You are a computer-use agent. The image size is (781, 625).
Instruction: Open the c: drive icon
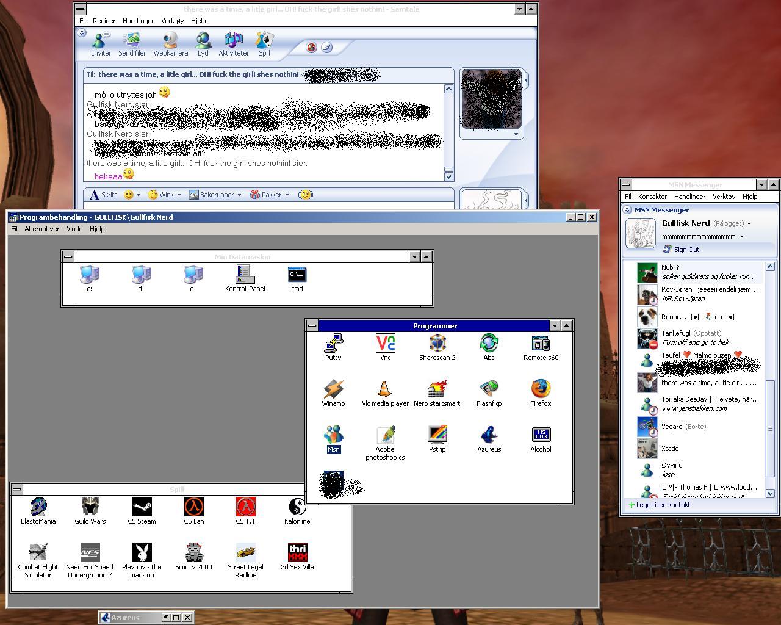click(x=90, y=278)
